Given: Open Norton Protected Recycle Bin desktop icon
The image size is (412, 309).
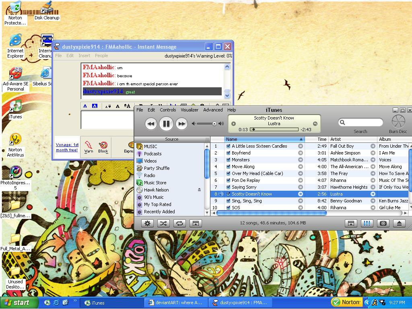Looking at the screenshot, I should pos(15,13).
